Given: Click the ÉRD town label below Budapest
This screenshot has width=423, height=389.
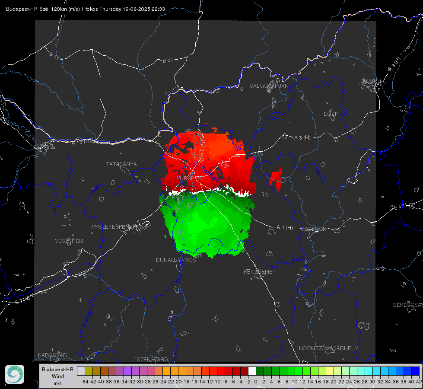Looking at the screenshot, I should coord(177,198).
